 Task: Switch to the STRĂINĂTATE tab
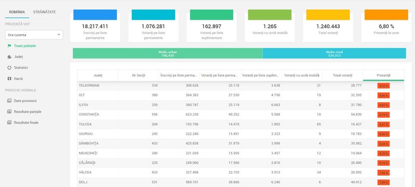pos(45,12)
